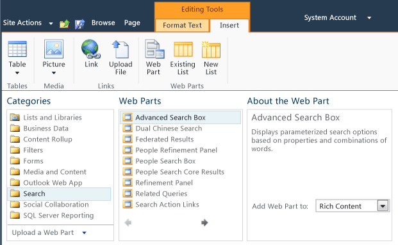Select People Search Core Results text
The width and height of the screenshot is (398, 245).
(x=180, y=172)
